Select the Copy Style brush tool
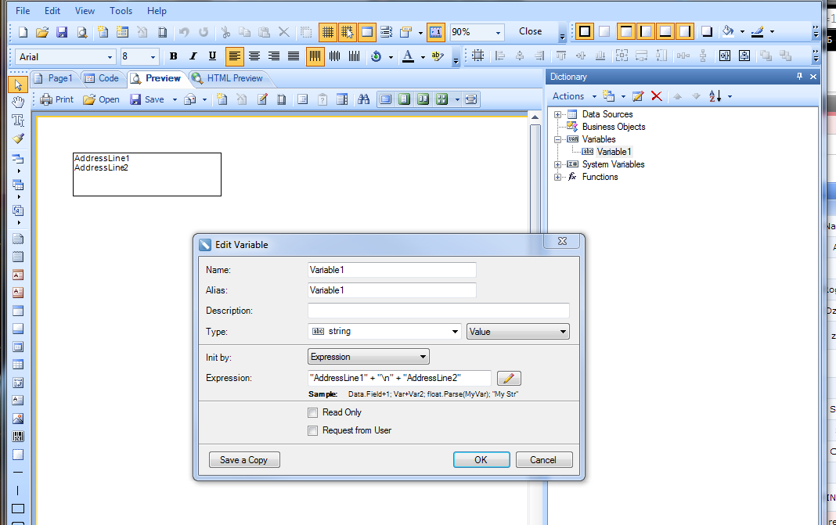 click(x=18, y=138)
